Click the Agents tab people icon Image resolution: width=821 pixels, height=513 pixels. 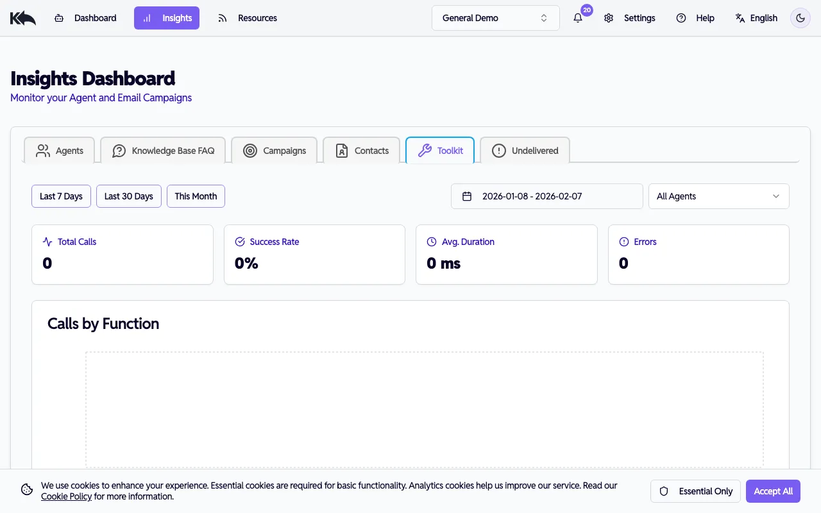(x=42, y=150)
